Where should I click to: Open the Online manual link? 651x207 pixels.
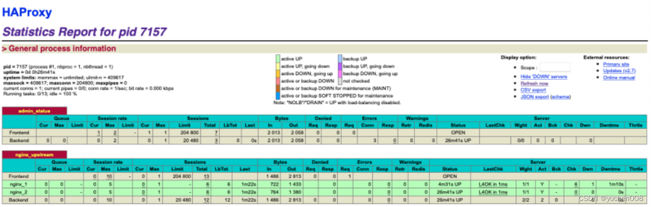(619, 78)
